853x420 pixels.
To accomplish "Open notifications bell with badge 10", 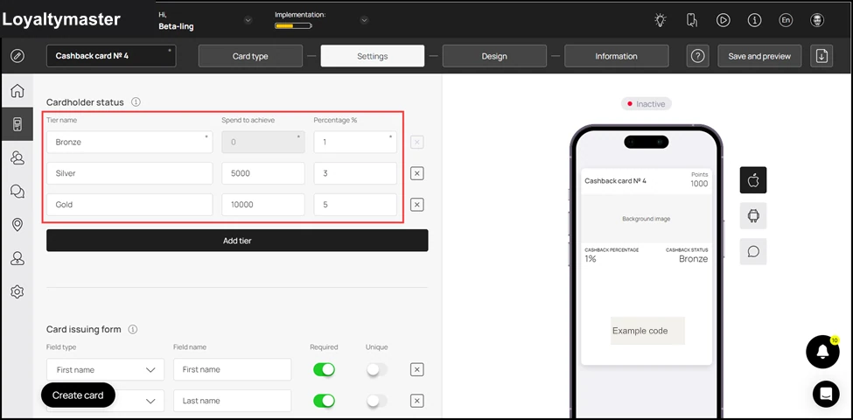I will (822, 352).
